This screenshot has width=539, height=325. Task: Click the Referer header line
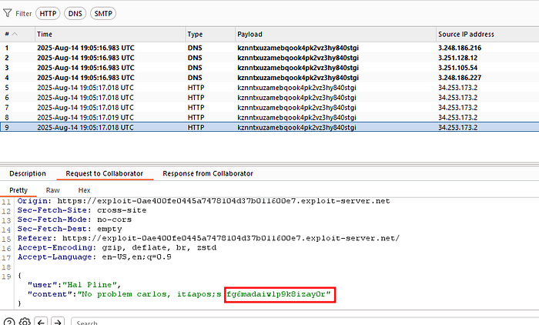tap(209, 238)
